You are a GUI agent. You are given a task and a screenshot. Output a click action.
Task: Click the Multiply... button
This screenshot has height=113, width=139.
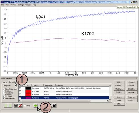[119, 89]
